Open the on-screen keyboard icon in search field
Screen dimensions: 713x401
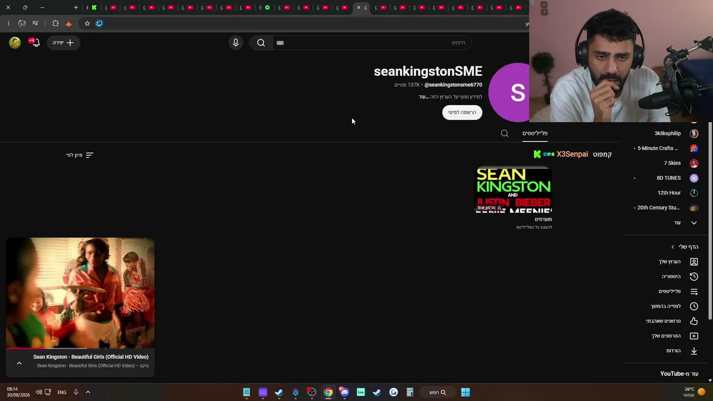click(x=280, y=43)
